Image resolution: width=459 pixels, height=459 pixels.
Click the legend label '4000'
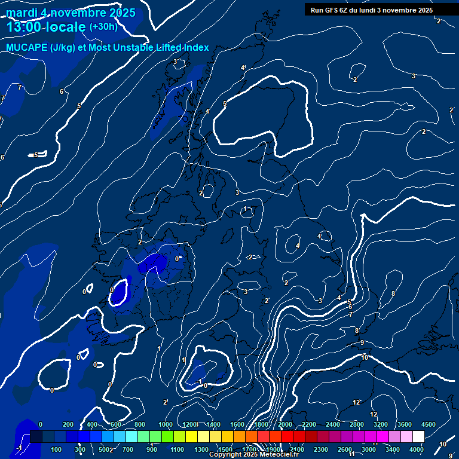(x=416, y=449)
